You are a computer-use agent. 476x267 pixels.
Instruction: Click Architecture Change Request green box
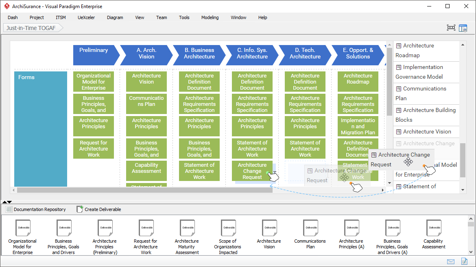(x=252, y=171)
